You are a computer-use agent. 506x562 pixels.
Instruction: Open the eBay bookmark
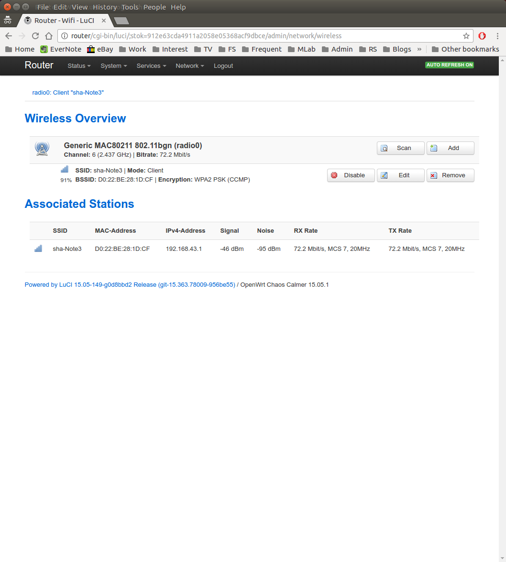pyautogui.click(x=100, y=49)
